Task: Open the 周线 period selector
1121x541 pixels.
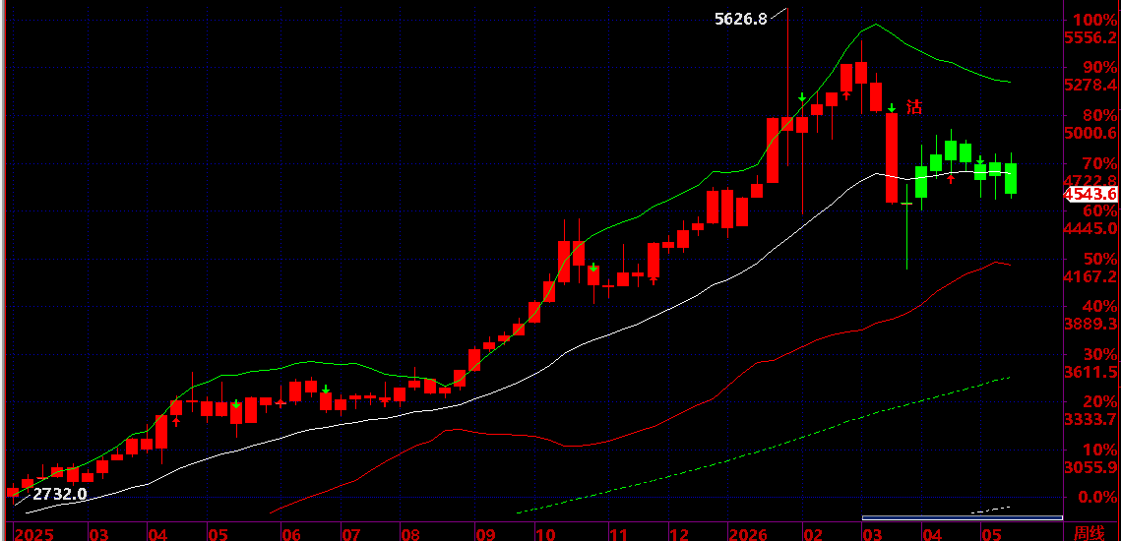Action: click(1090, 532)
